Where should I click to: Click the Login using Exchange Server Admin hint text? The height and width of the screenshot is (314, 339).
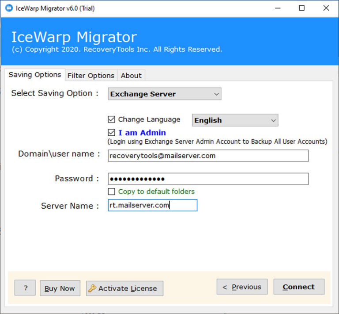point(217,142)
